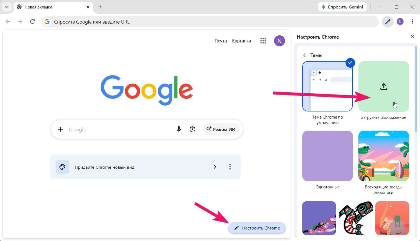Click the palette icon on promo card
This screenshot has height=241, width=420.
click(x=62, y=167)
